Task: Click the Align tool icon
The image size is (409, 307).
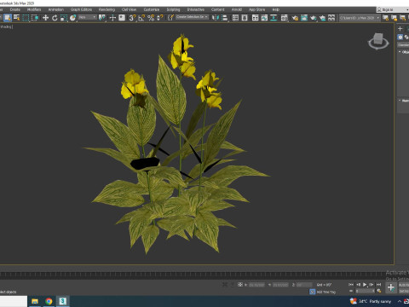Action: tap(225, 18)
